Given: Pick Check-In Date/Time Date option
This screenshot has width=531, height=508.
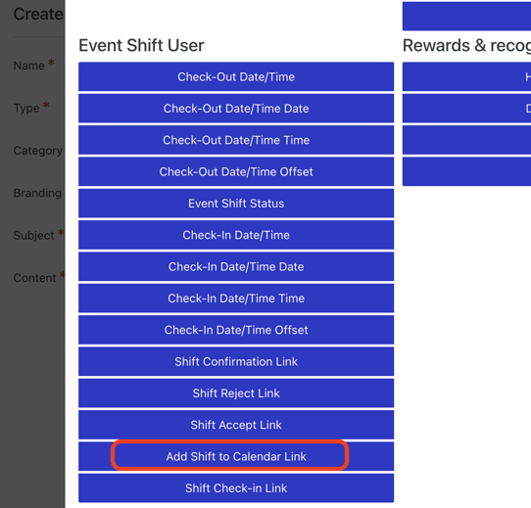Looking at the screenshot, I should coord(236,266).
